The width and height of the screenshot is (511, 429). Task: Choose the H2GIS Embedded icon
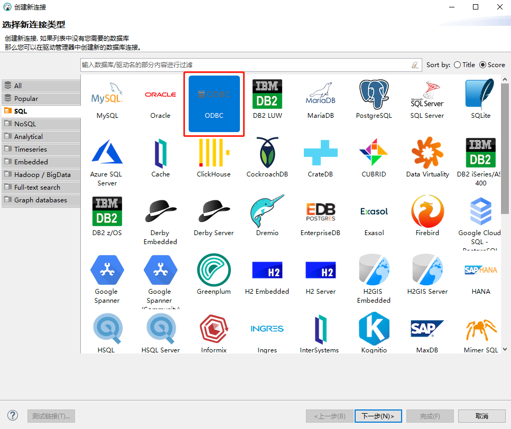(374, 270)
